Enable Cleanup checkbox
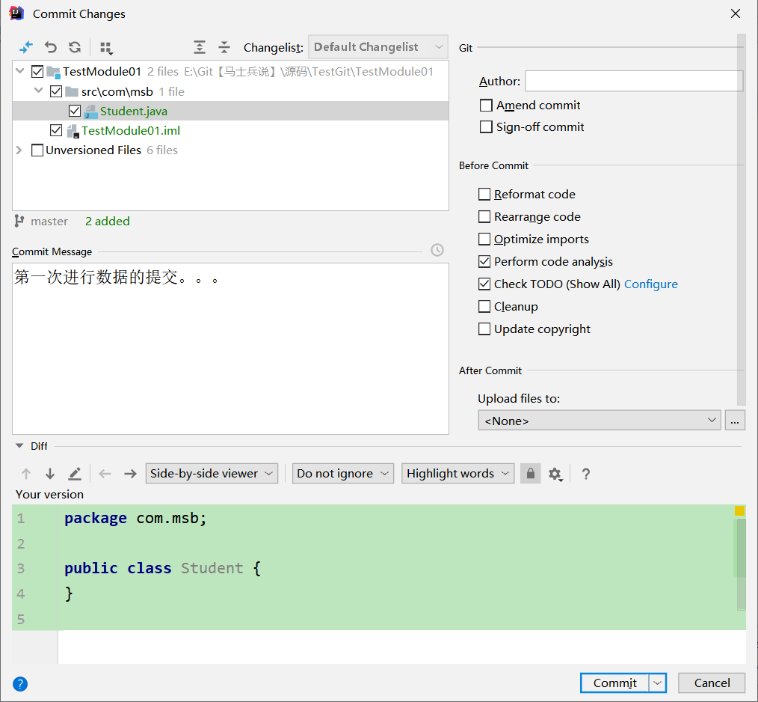Image resolution: width=758 pixels, height=702 pixels. [x=484, y=306]
